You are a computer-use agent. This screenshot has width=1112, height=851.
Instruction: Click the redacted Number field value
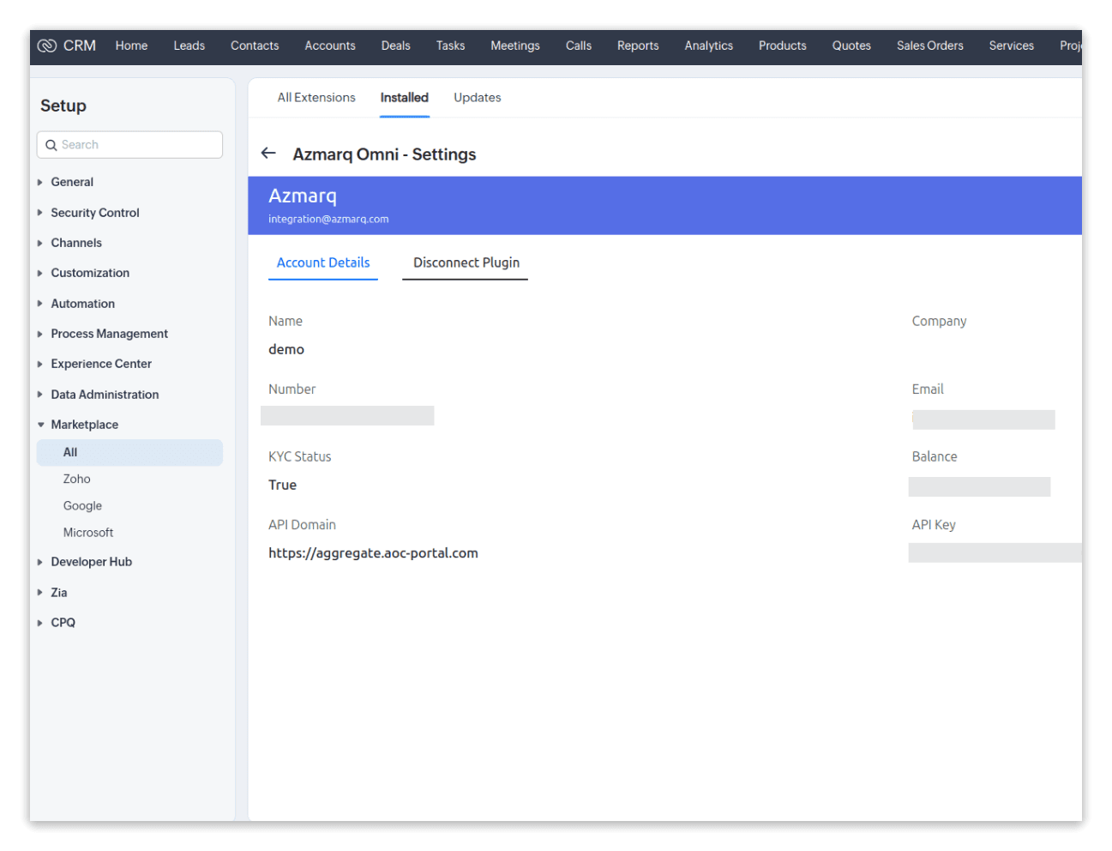pyautogui.click(x=347, y=416)
